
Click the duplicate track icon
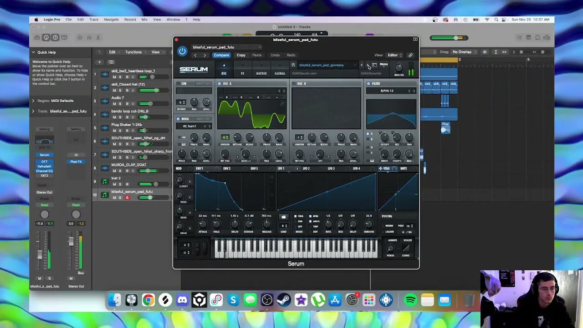[x=111, y=62]
